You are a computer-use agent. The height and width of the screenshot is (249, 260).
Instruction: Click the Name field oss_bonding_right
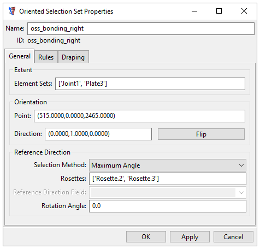point(141,28)
